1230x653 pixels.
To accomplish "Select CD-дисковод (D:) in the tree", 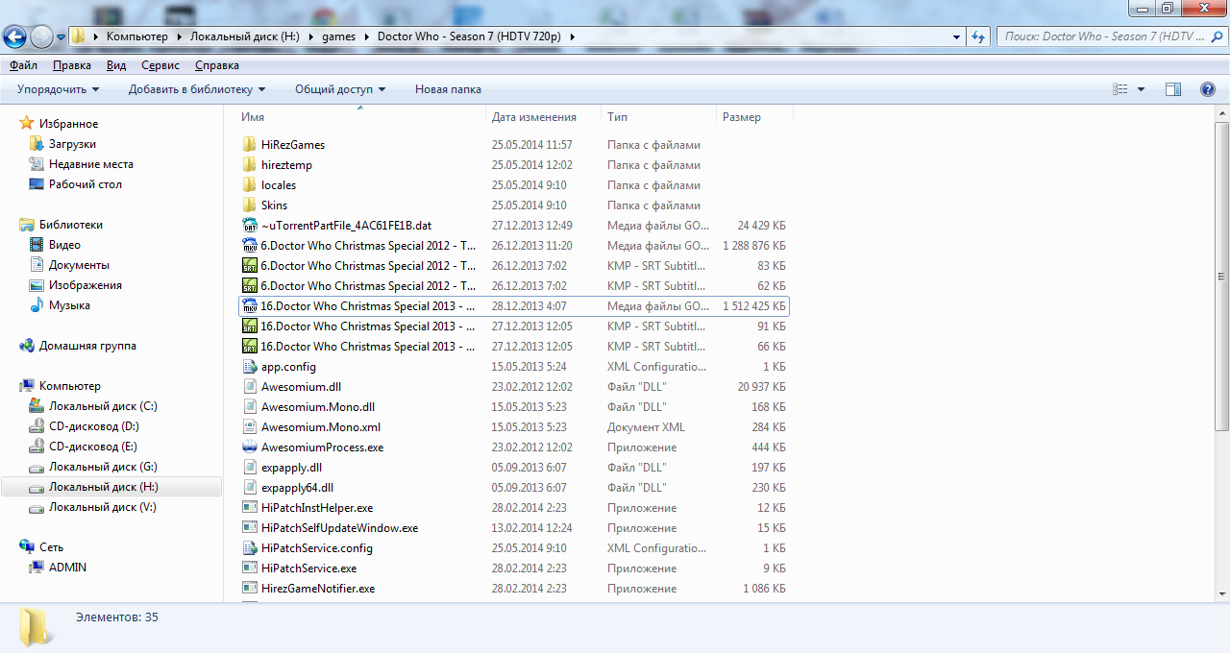I will pyautogui.click(x=94, y=426).
